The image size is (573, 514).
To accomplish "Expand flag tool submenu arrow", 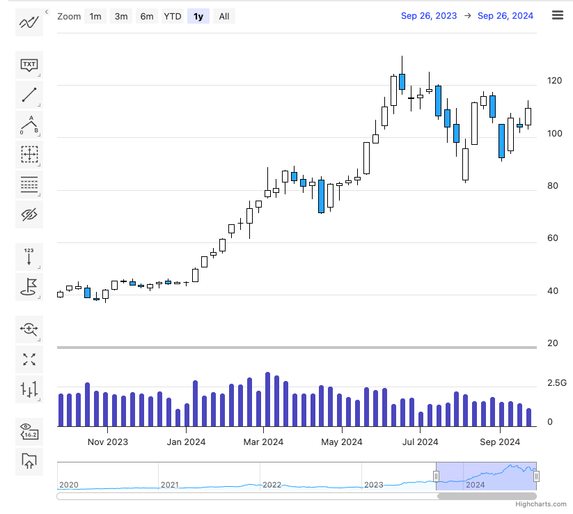I will point(39,297).
